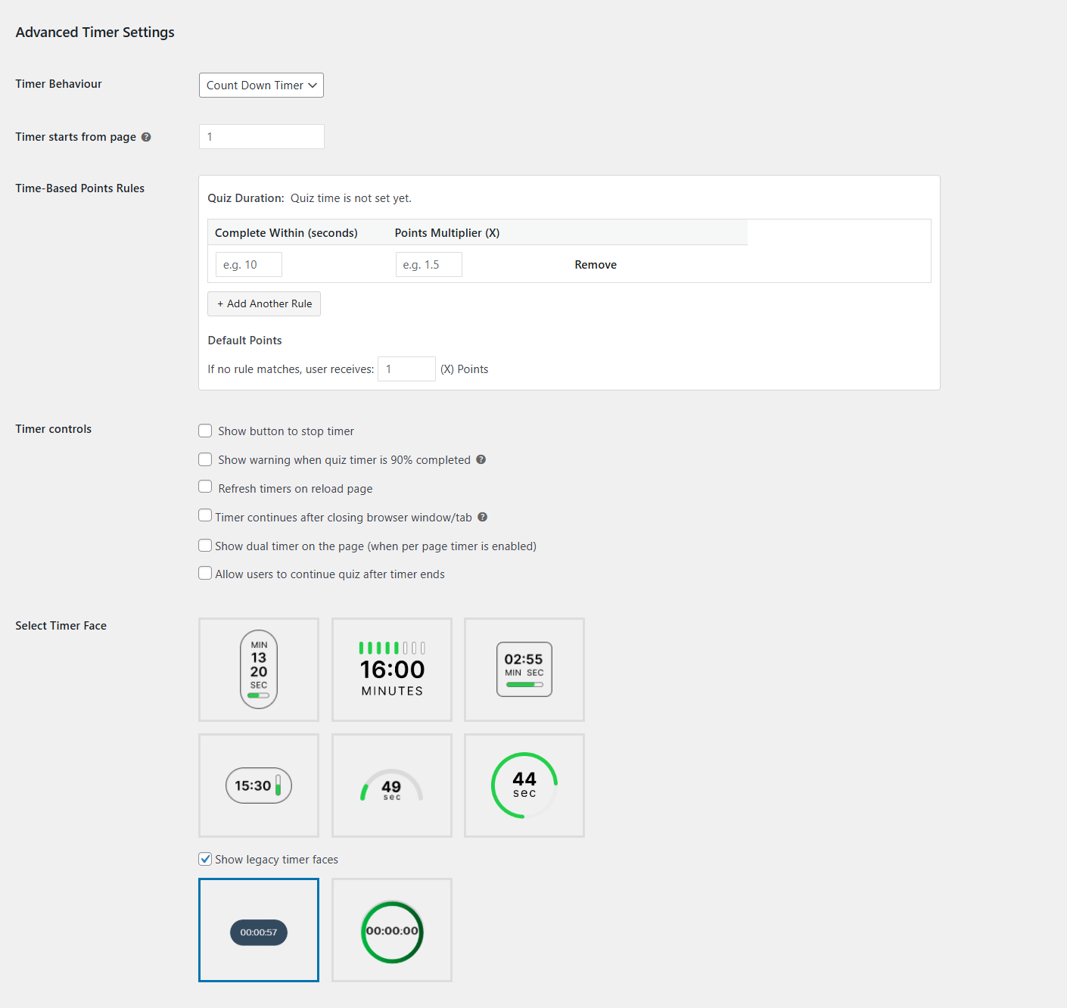Select the 15:30 horizontal pill timer face
The image size is (1067, 1008).
tap(259, 786)
